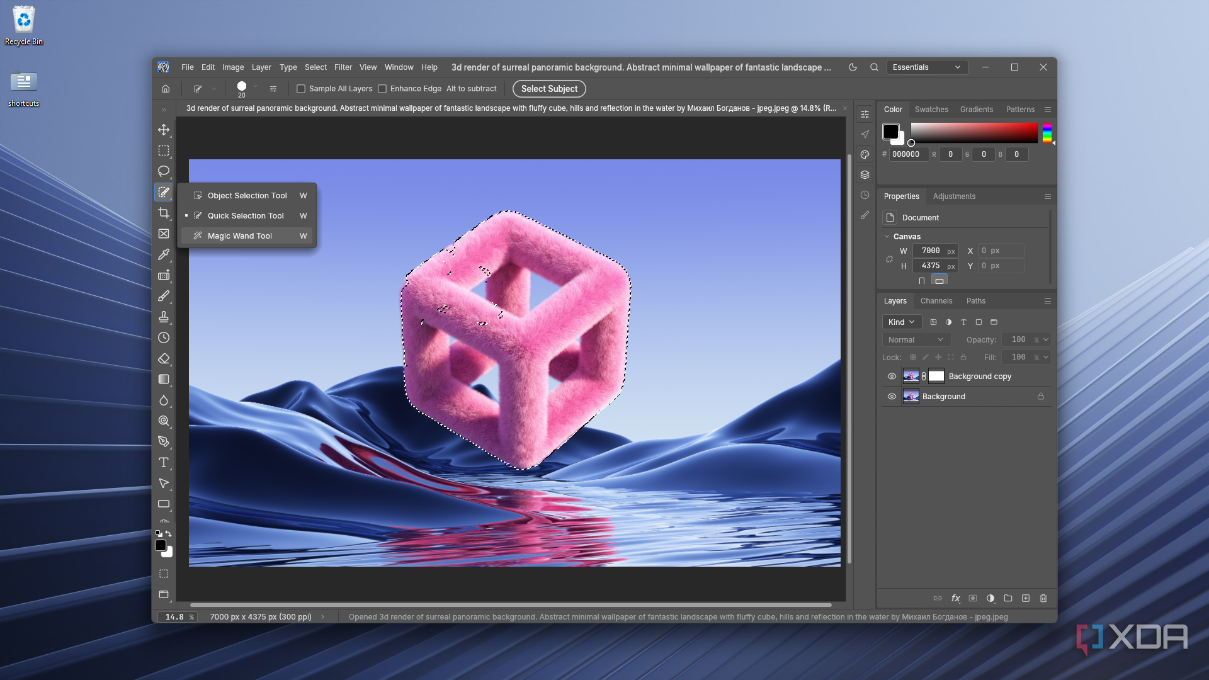The width and height of the screenshot is (1209, 680).
Task: Add layer style fx icon
Action: point(955,598)
